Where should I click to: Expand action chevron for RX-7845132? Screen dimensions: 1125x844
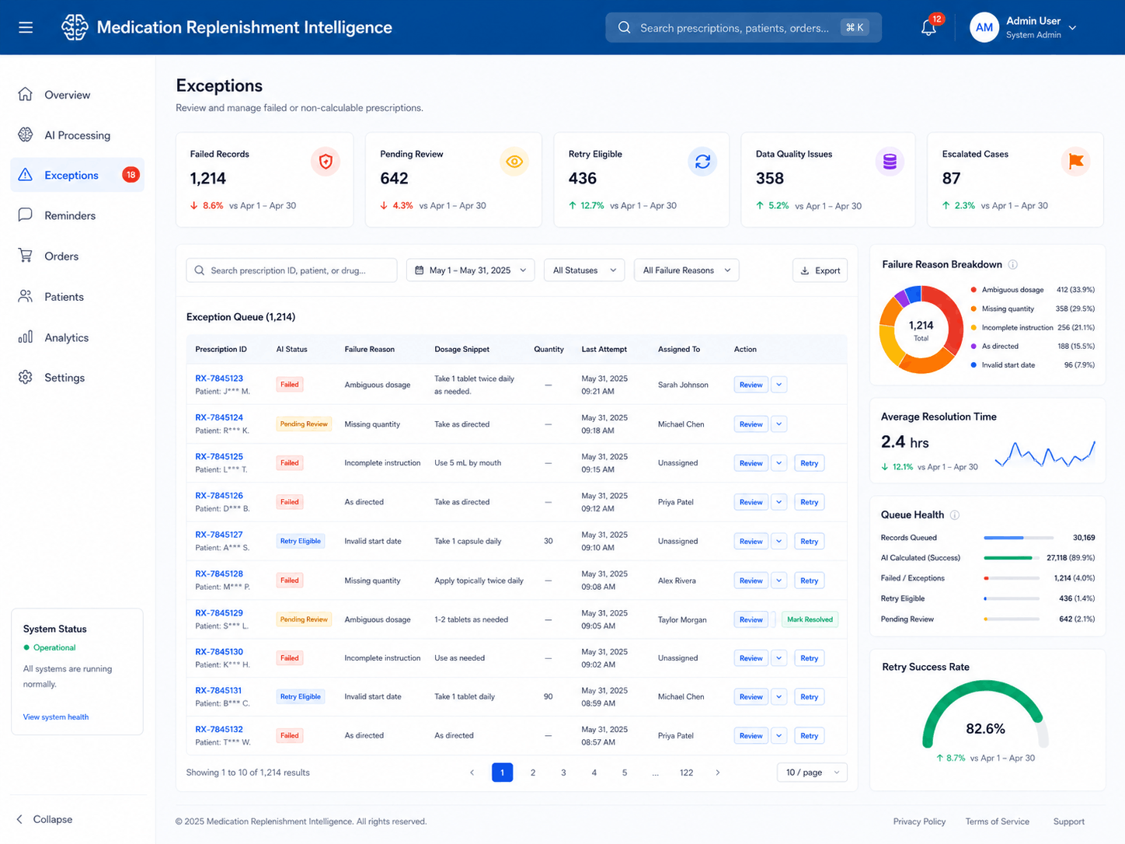(779, 735)
